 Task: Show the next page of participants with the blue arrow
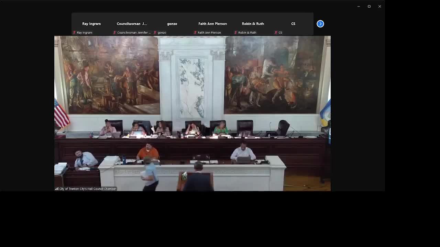[x=320, y=24]
